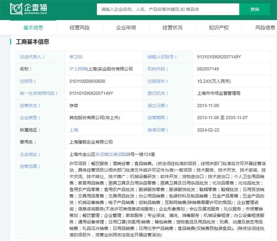Click the 上海市市场监督管理局 registration authority
This screenshot has width=277, height=241.
[218, 93]
